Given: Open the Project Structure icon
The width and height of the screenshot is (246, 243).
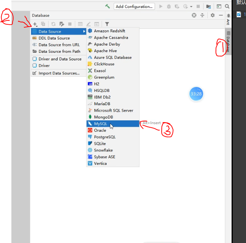Looking at the screenshot, I should [x=208, y=6].
